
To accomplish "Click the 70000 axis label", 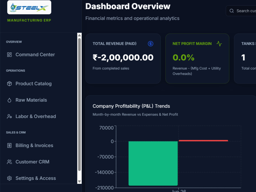I will click(106, 128).
